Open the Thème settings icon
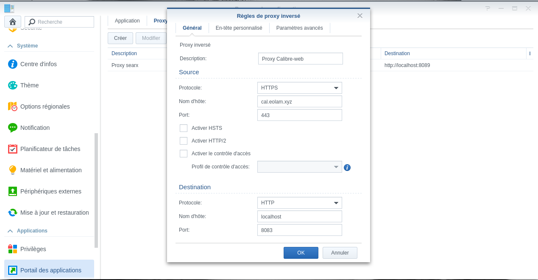Image resolution: width=538 pixels, height=280 pixels. [13, 85]
